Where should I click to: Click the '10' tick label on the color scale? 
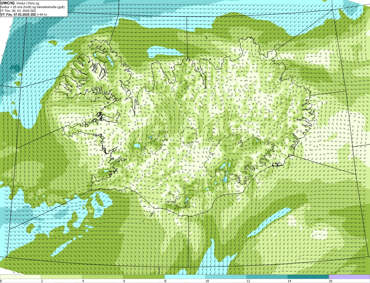207,281
